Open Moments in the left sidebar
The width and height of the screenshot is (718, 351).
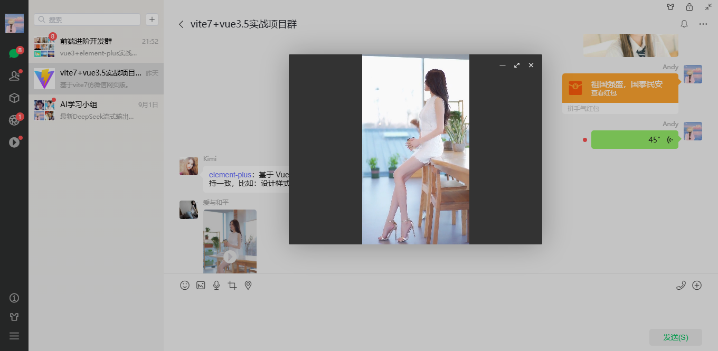[x=14, y=120]
